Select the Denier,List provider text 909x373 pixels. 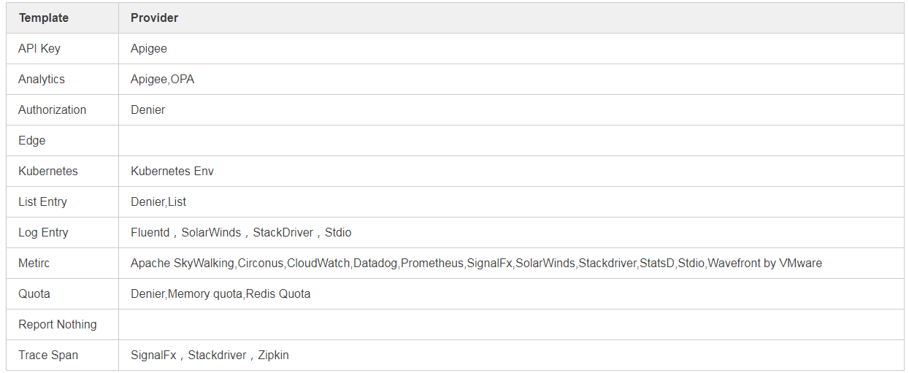point(158,201)
